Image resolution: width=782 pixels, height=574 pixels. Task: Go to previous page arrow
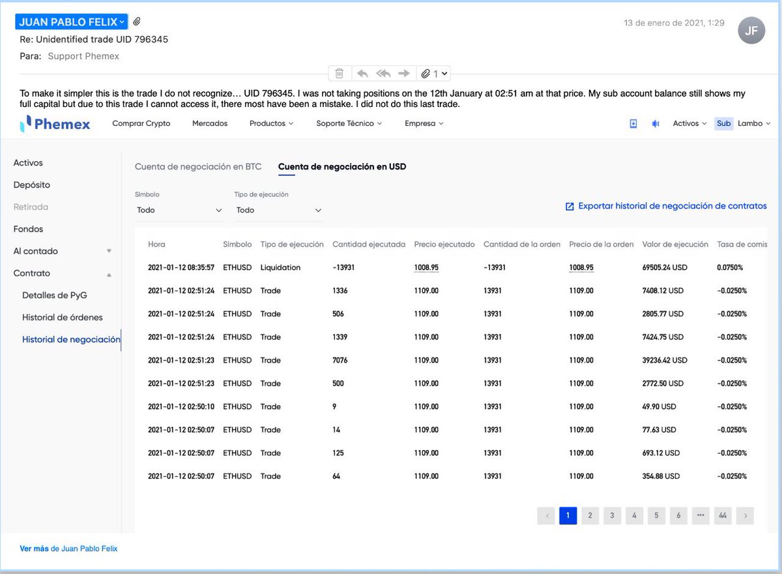tap(546, 516)
